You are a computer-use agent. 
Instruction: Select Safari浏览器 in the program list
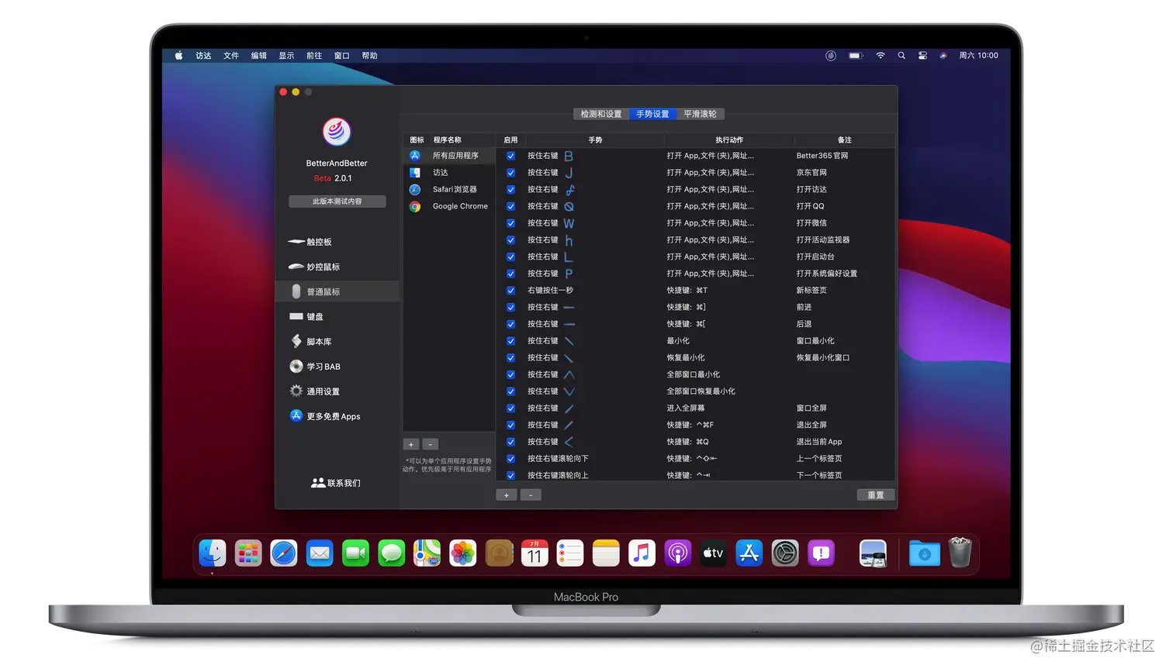(x=449, y=189)
